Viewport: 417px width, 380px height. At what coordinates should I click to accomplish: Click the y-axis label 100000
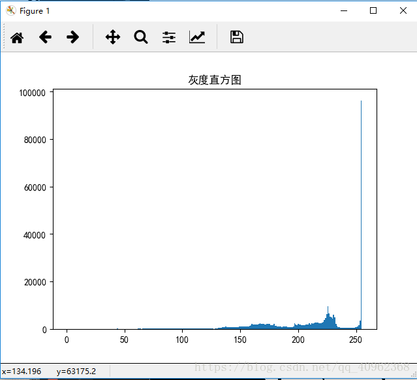[32, 93]
